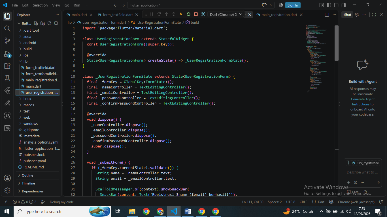Click the Ln 111, Col 30 indicator

coord(253,202)
